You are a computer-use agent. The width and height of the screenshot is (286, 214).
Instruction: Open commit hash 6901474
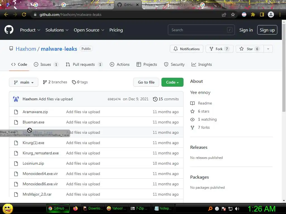click(x=114, y=99)
